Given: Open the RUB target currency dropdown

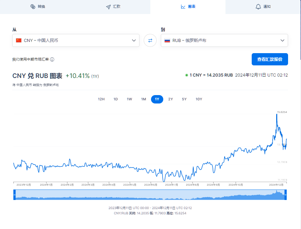Looking at the screenshot, I should pyautogui.click(x=224, y=40).
